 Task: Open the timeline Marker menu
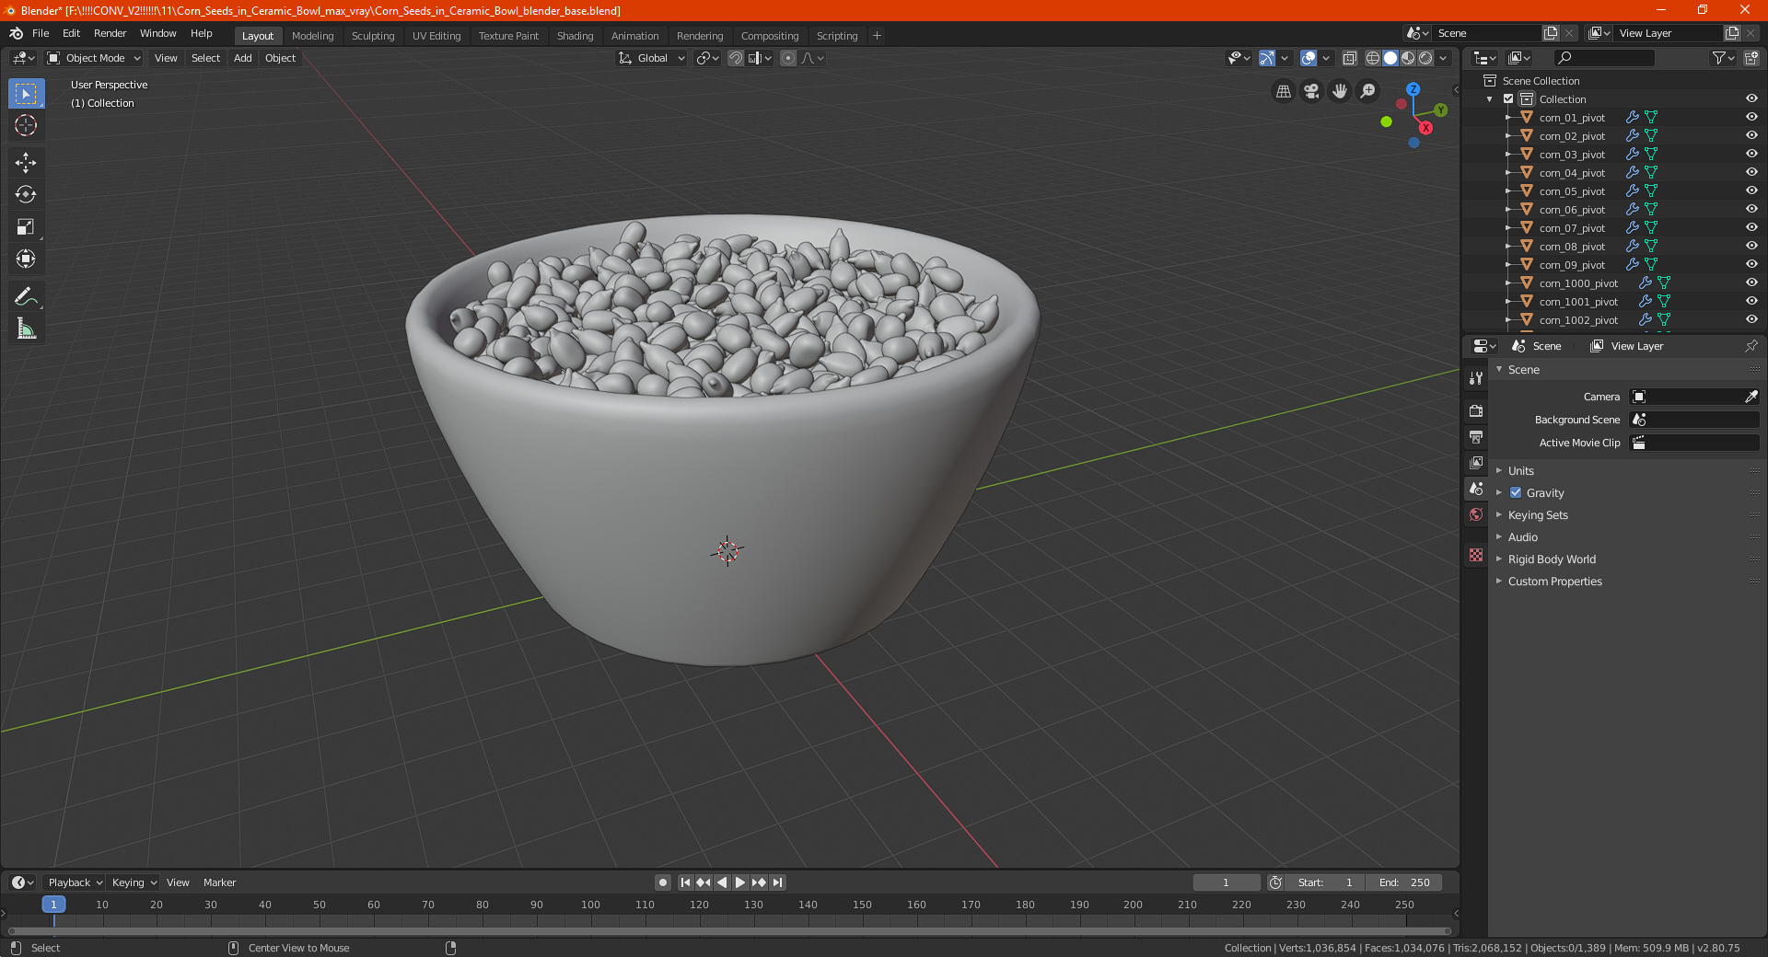pos(219,882)
